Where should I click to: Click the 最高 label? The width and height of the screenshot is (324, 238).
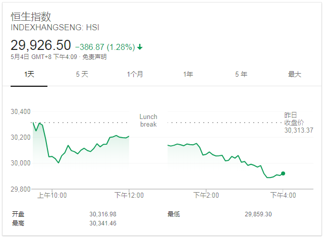pos(18,223)
